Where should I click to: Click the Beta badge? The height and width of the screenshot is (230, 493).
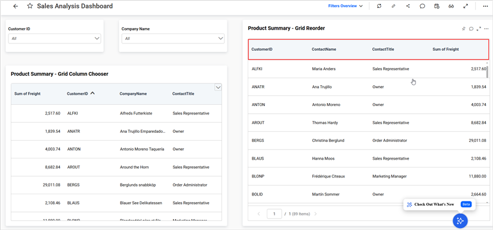coord(466,204)
